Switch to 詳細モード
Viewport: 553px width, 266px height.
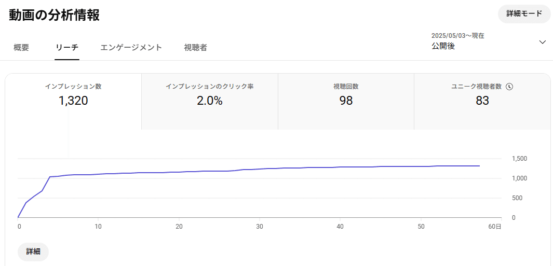(524, 14)
